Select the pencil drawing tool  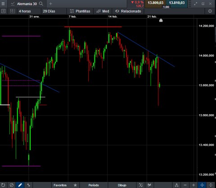[x=20, y=185]
